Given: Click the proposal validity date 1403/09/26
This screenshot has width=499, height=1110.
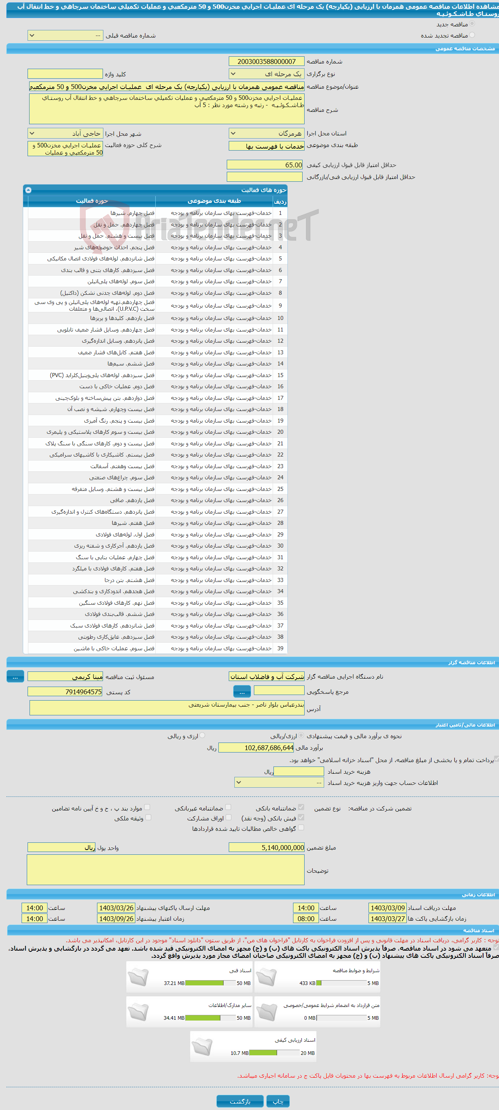Looking at the screenshot, I should click(116, 919).
